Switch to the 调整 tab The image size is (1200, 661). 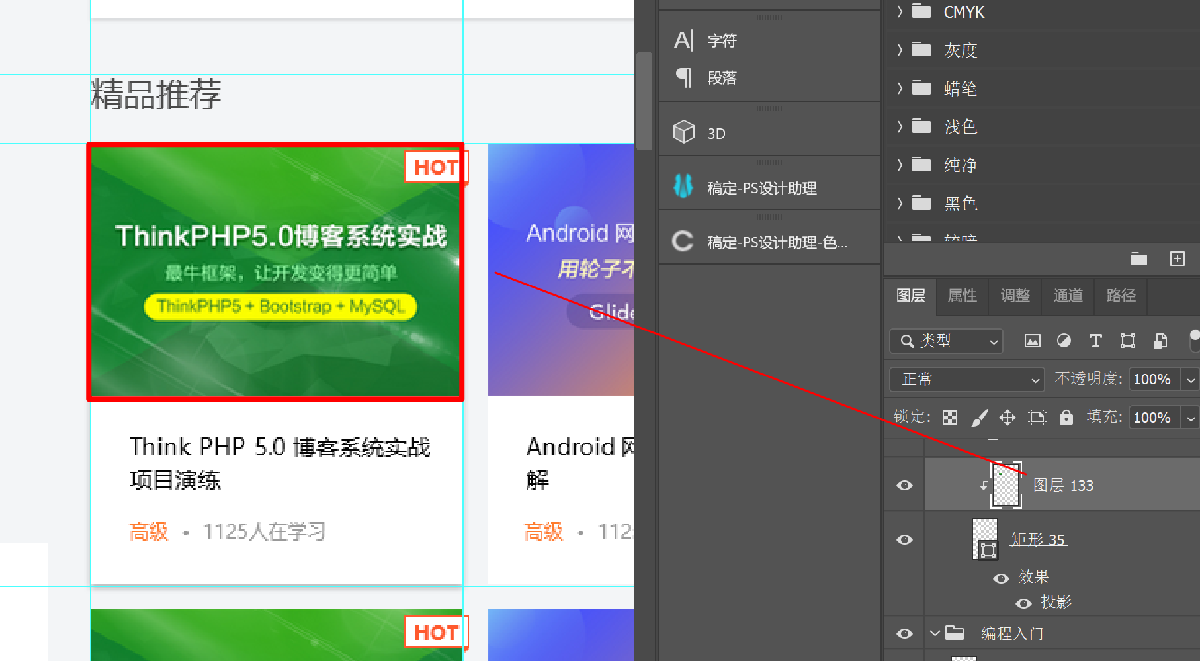click(x=1015, y=296)
